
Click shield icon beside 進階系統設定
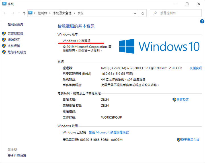pyautogui.click(x=4, y=52)
